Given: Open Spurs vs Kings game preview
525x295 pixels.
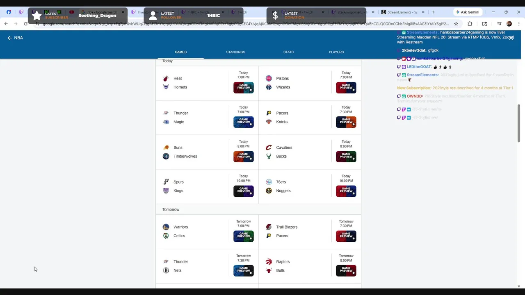Looking at the screenshot, I should click(x=244, y=191).
